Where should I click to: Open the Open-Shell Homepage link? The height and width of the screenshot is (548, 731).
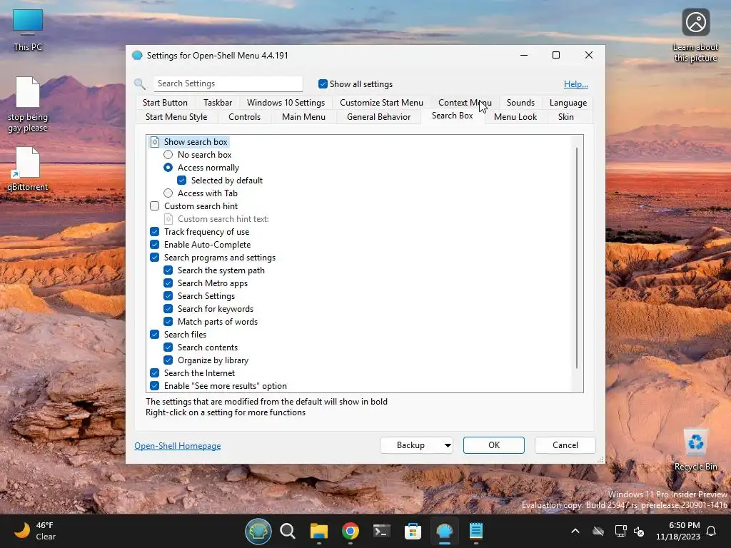178,446
